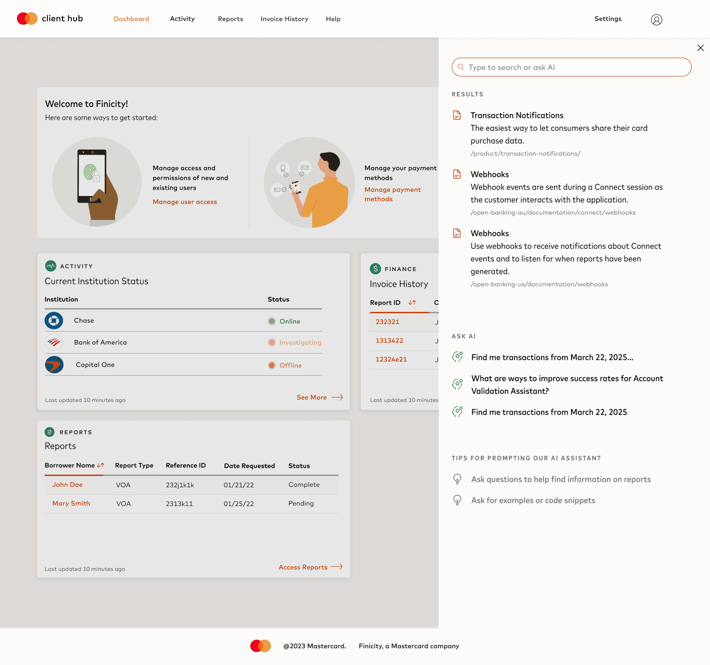Screen dimensions: 710x665
Task: Go to the Activity tab
Action: 182,19
